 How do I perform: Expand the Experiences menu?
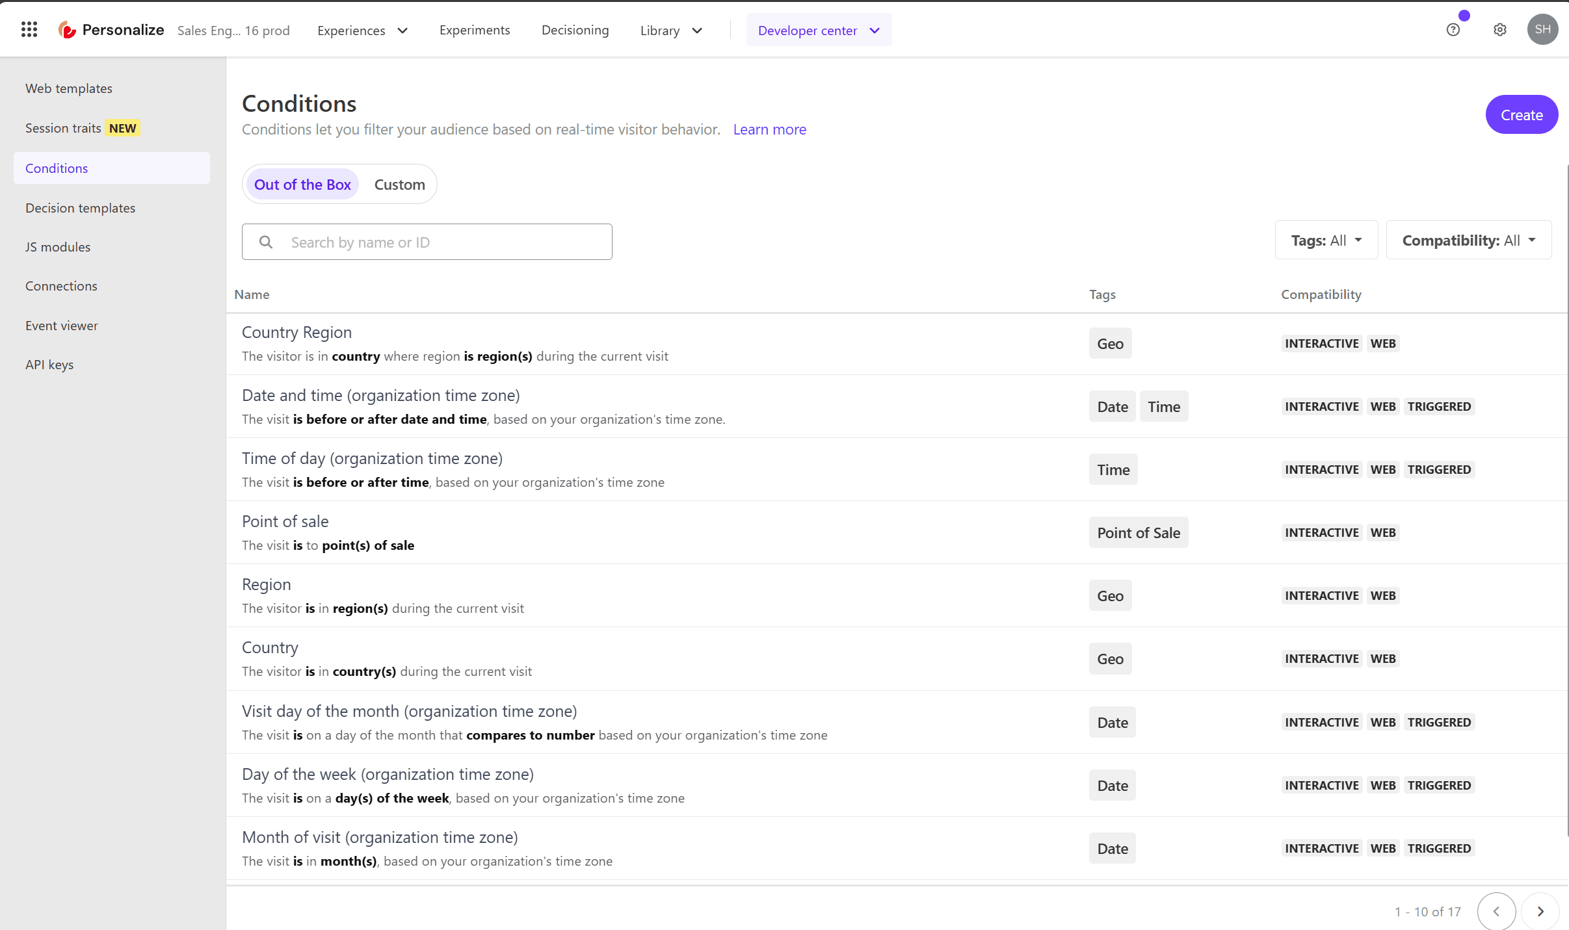point(362,31)
